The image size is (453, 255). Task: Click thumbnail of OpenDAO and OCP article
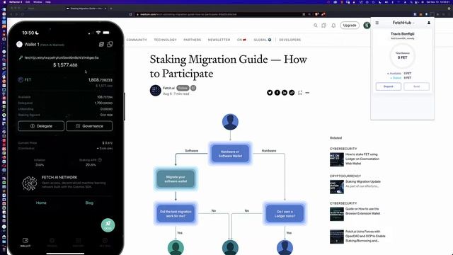[337, 237]
